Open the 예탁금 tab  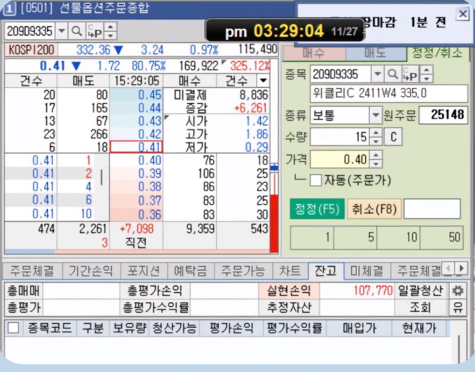pyautogui.click(x=190, y=270)
